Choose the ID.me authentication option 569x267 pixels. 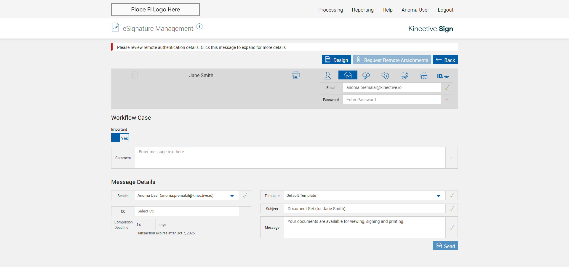coord(443,76)
